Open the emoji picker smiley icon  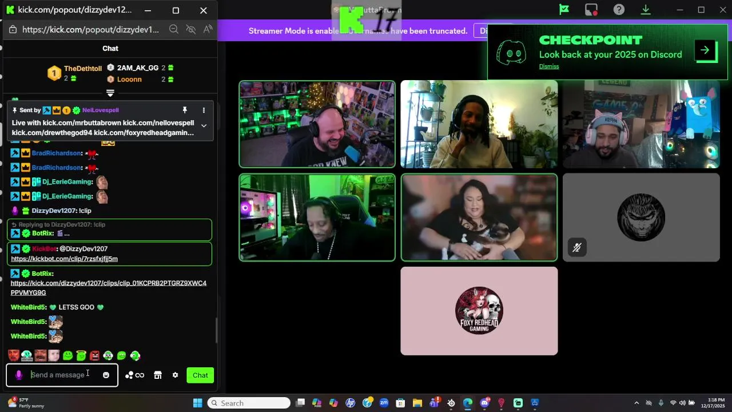pos(106,375)
